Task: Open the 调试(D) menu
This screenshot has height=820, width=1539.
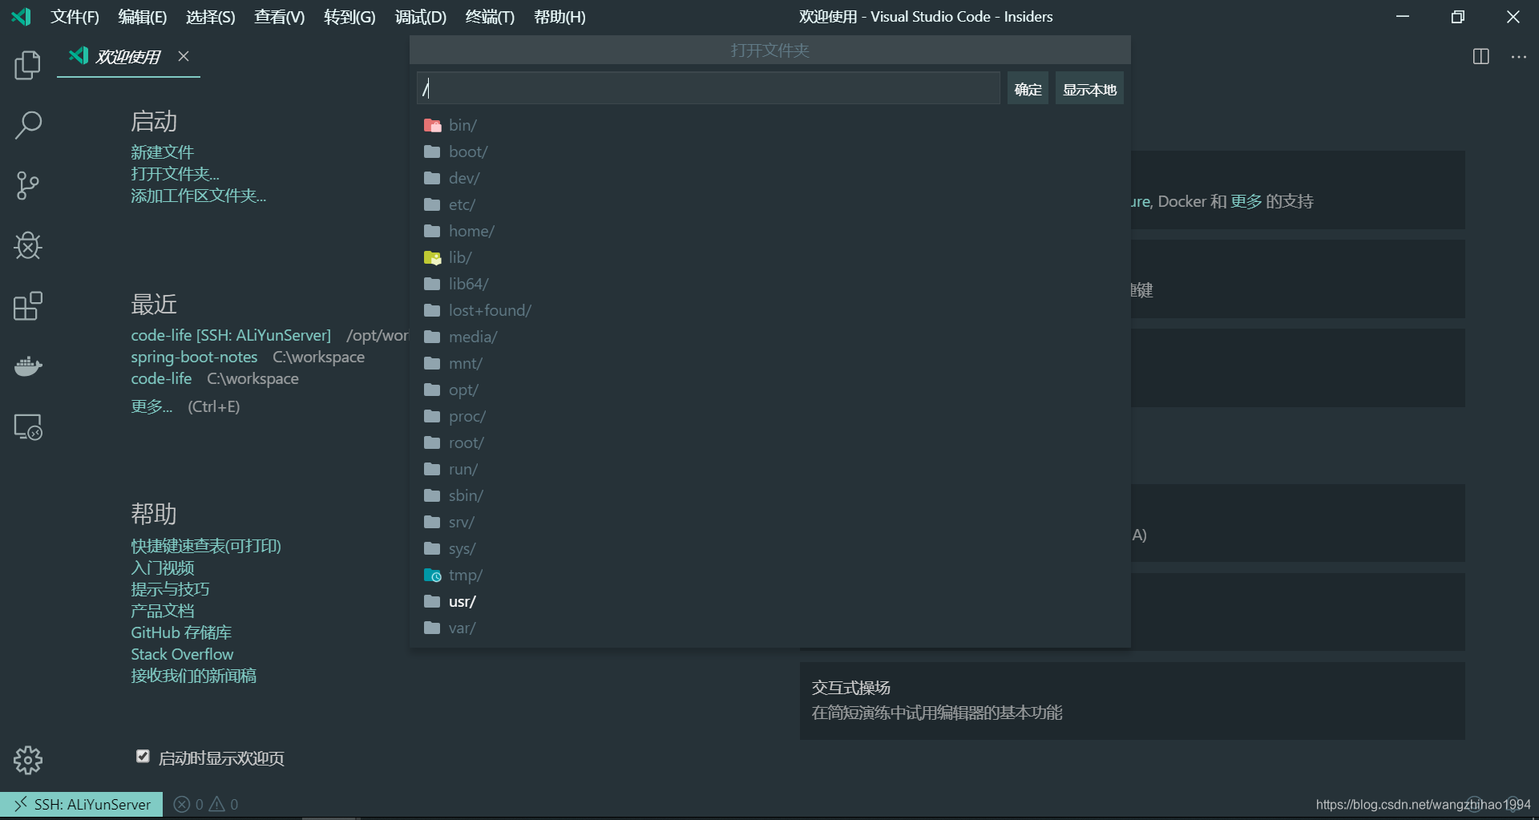Action: pos(421,17)
